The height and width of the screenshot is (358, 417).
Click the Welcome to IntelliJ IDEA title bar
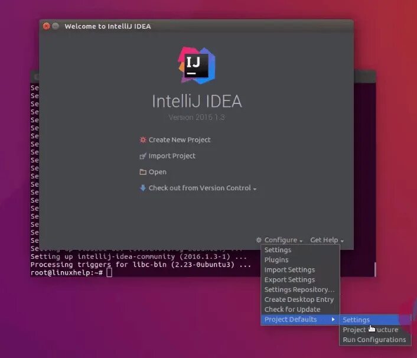click(x=196, y=26)
